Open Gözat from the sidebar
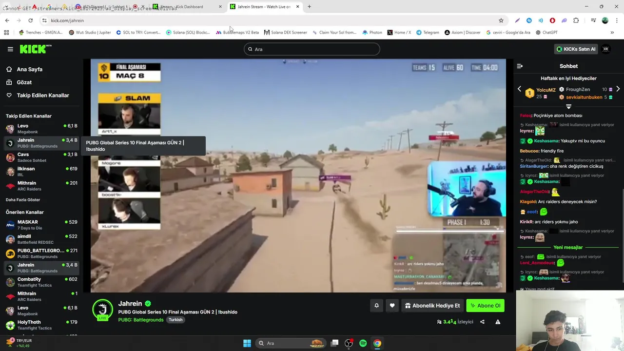The height and width of the screenshot is (351, 624). coord(24,82)
